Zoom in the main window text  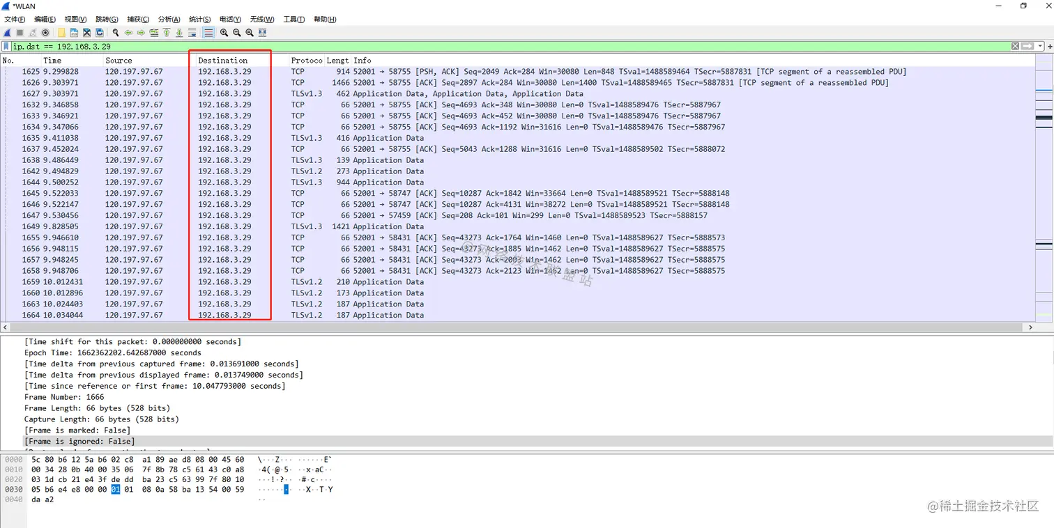tap(224, 33)
